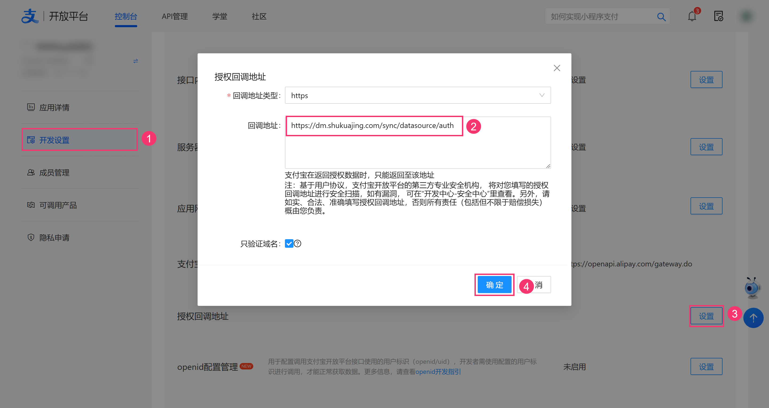This screenshot has width=769, height=408.
Task: Open the notification bell
Action: click(x=692, y=16)
